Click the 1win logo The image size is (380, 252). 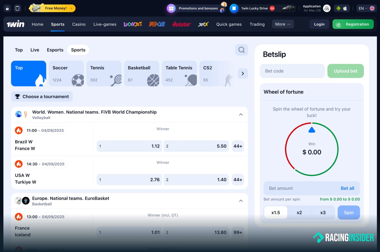tap(16, 24)
